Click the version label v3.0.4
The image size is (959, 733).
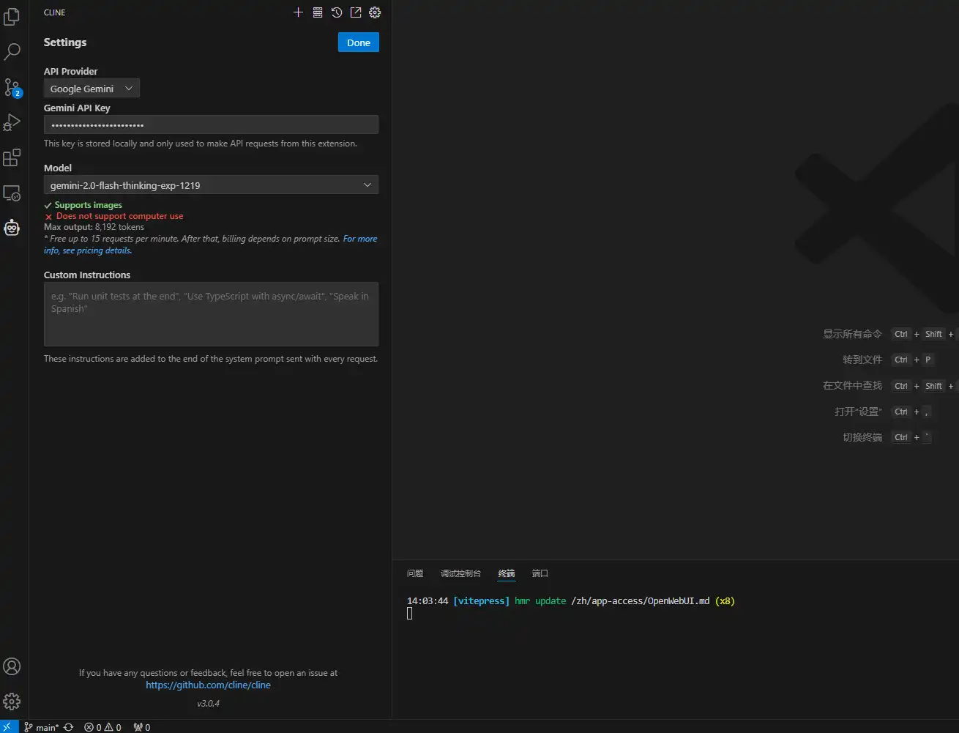pos(208,704)
